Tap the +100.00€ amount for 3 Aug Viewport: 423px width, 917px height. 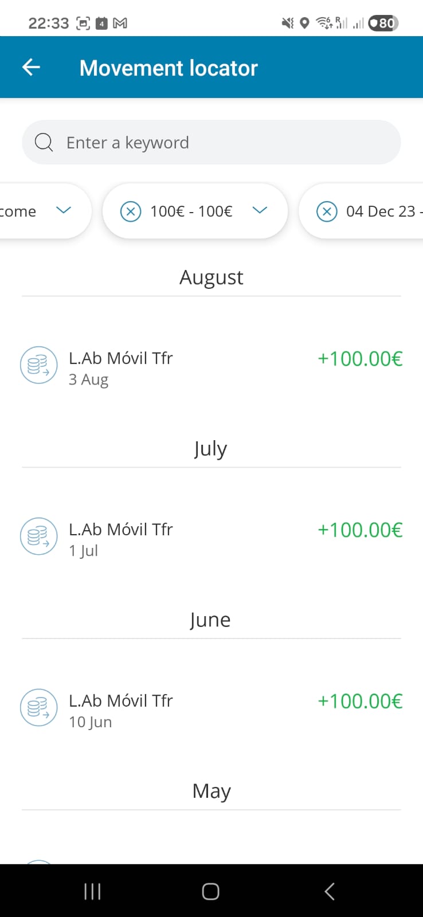(x=360, y=359)
